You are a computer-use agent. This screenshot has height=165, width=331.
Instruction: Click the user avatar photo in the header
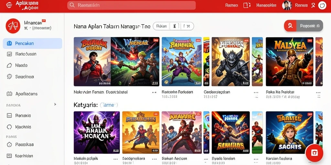287,5
